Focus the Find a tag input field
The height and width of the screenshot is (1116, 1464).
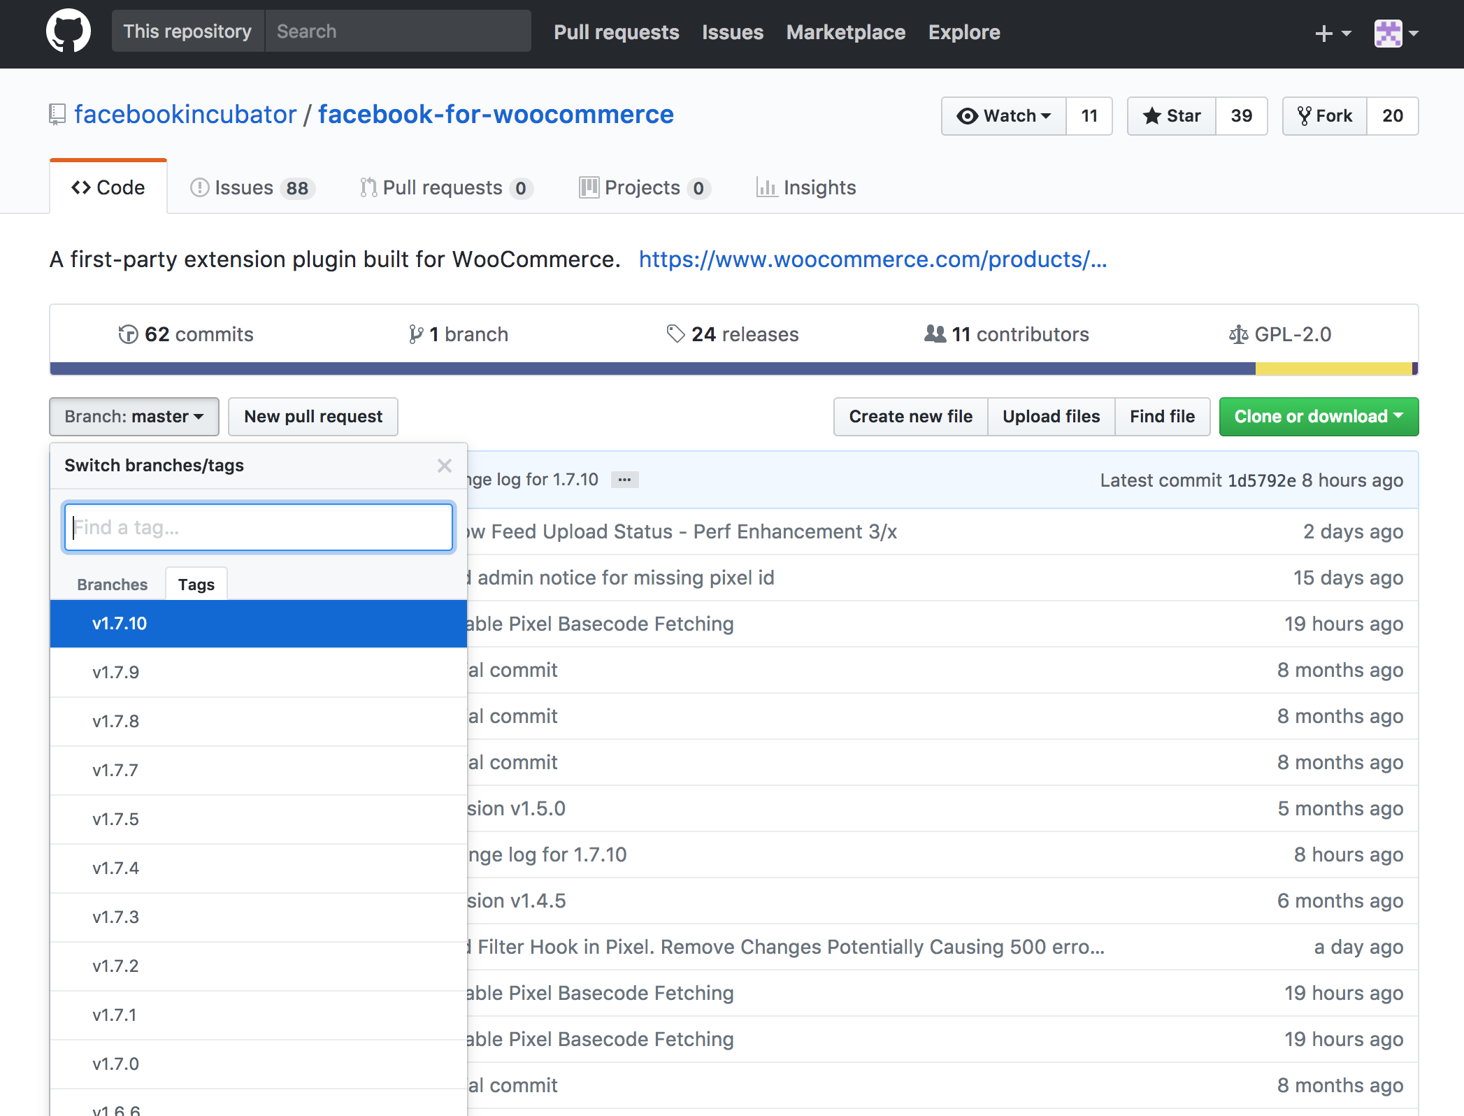(x=259, y=527)
